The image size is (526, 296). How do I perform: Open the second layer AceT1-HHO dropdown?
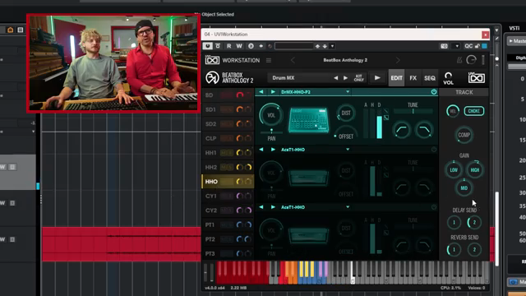(348, 150)
